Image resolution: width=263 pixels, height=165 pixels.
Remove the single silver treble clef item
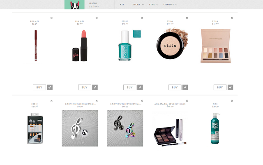[x=97, y=101]
